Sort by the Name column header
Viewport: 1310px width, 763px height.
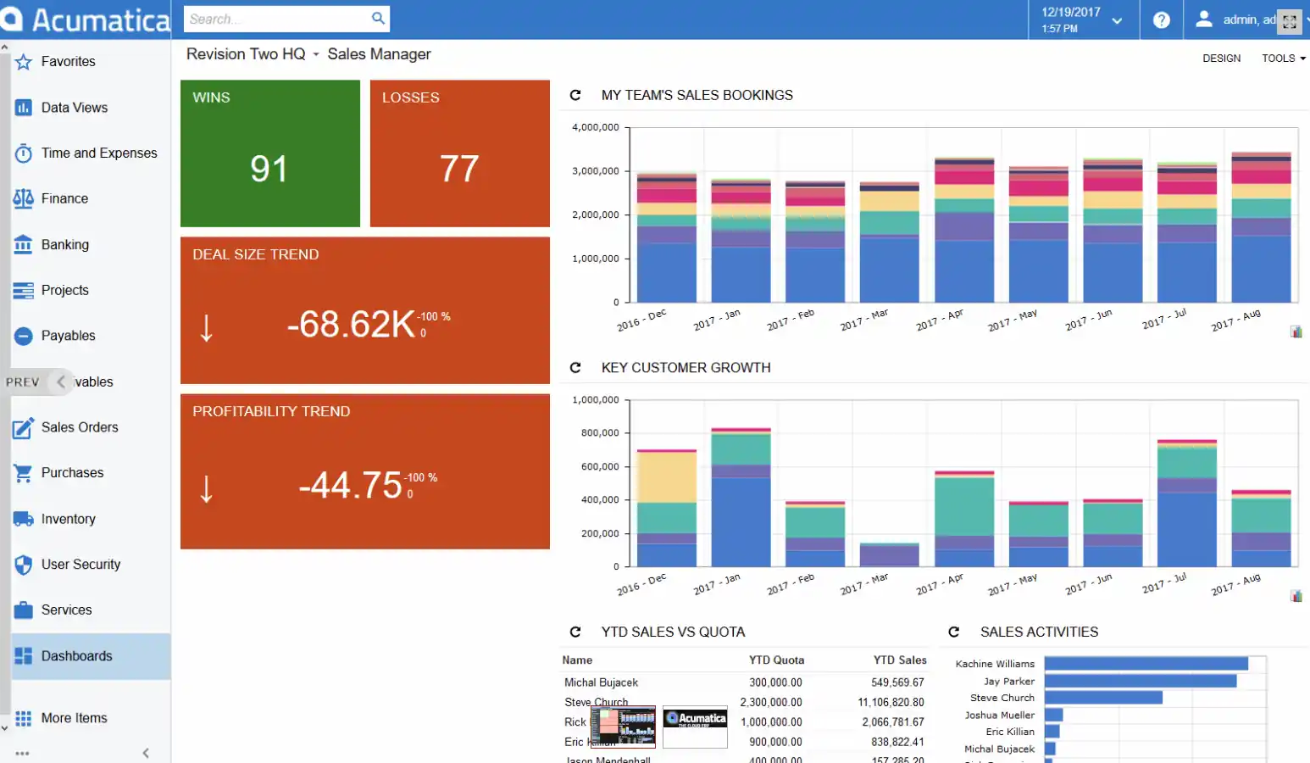pyautogui.click(x=577, y=660)
